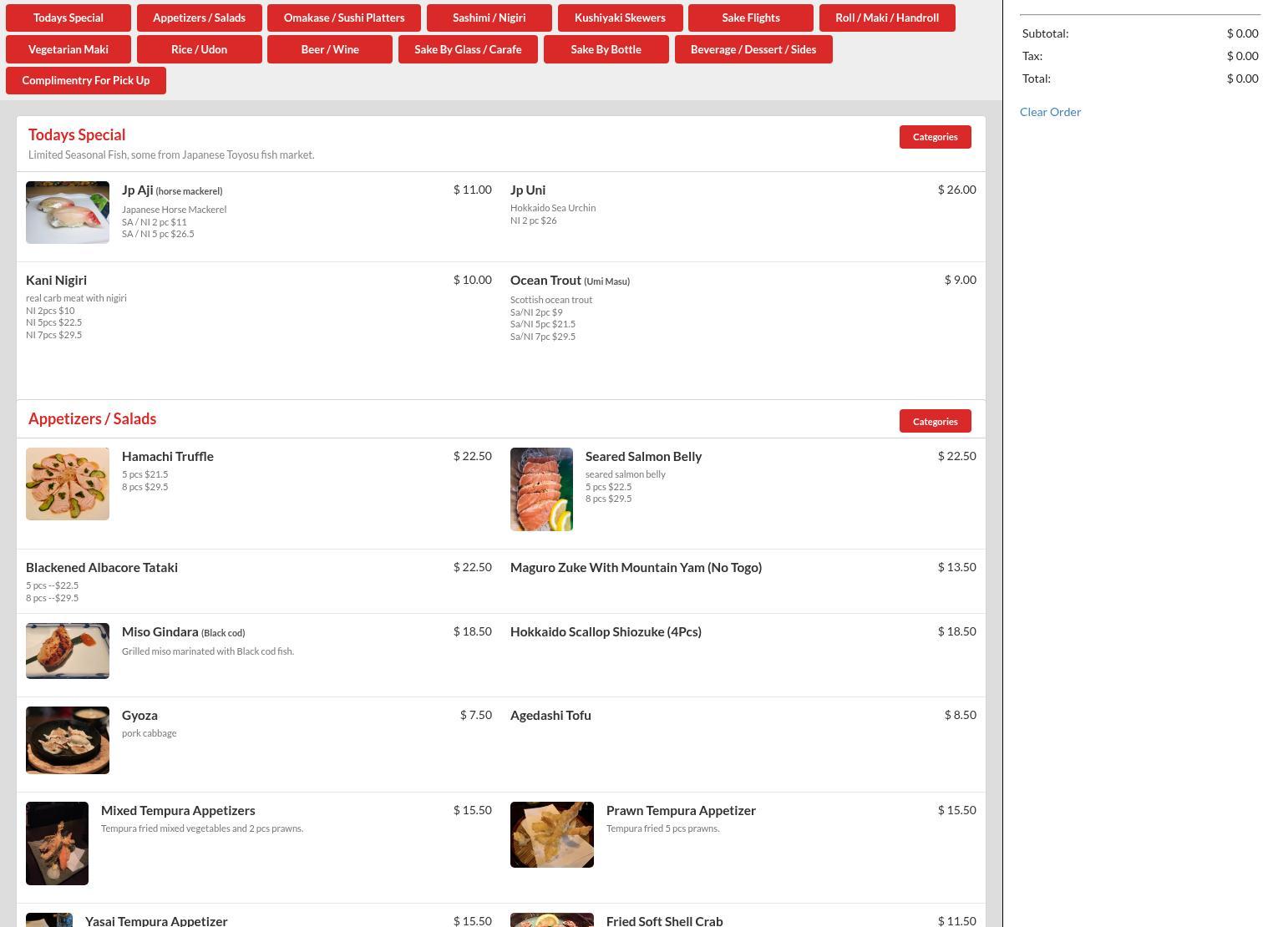Click the Seared Salmon Belly photo
The height and width of the screenshot is (927, 1278).
pos(541,489)
